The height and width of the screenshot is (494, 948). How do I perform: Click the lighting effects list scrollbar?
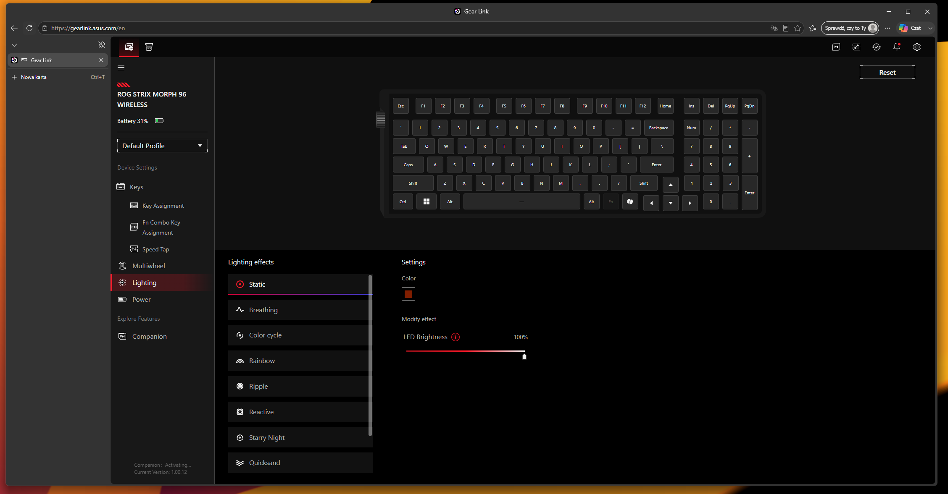pos(370,355)
